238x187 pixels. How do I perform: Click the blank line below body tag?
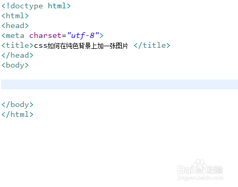pyautogui.click(x=119, y=75)
